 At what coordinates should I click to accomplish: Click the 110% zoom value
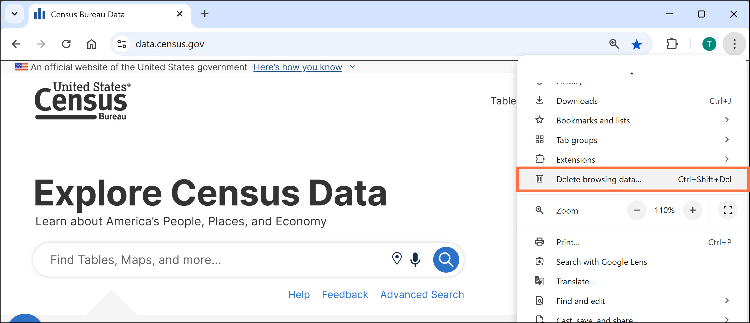pos(664,210)
